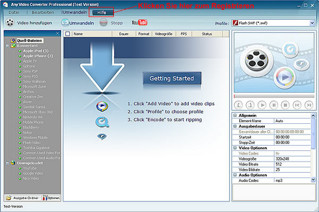Select Archos entry
This screenshot has width=319, height=212.
(x=29, y=92)
